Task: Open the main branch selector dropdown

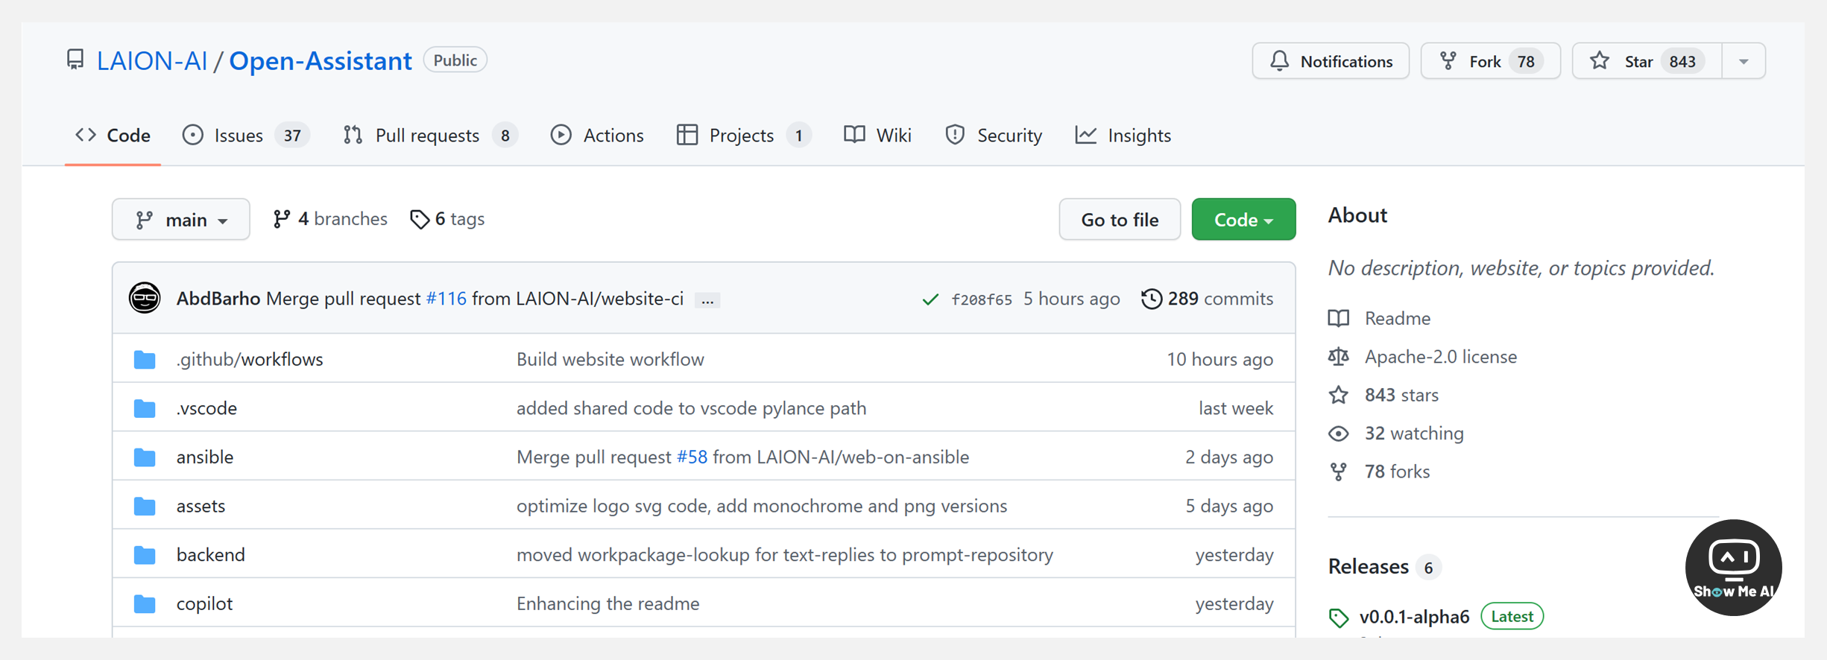Action: pyautogui.click(x=181, y=220)
